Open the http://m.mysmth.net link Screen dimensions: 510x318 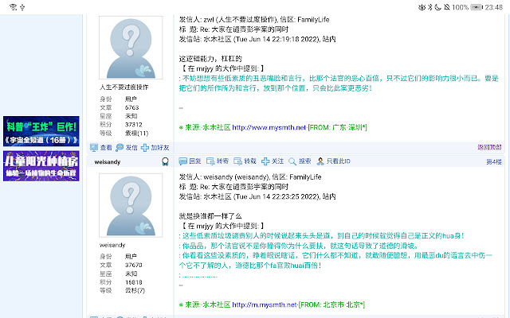click(265, 304)
